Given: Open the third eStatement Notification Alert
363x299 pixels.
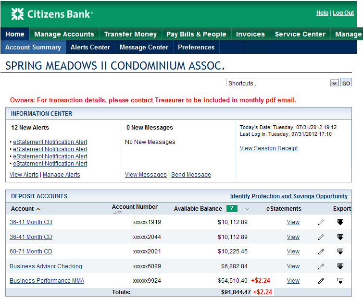Looking at the screenshot, I should coord(50,156).
